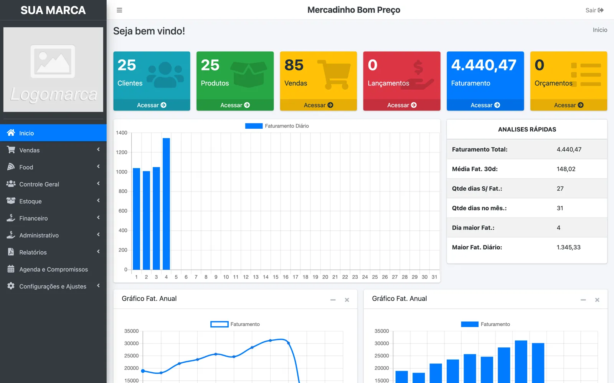This screenshot has width=614, height=383.
Task: Click the open box icon beside Estoque
Action: (x=11, y=201)
